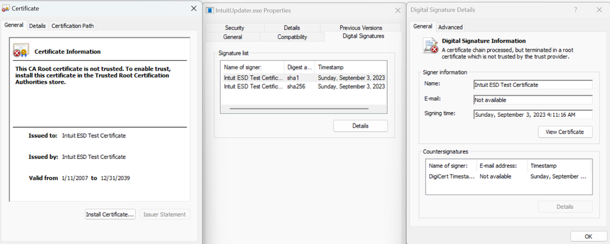
Task: Switch to the Details tab in Certificate
Action: tap(37, 26)
